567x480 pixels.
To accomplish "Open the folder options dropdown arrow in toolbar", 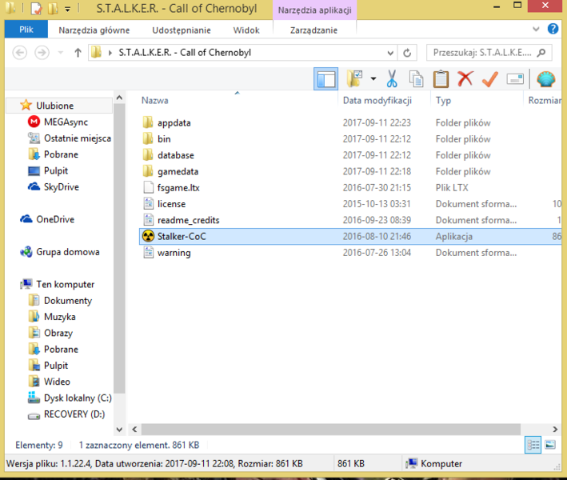I will click(x=373, y=79).
